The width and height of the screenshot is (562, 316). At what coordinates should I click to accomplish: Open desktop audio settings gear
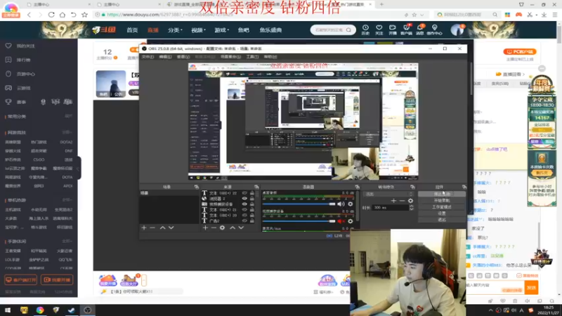[x=350, y=204]
